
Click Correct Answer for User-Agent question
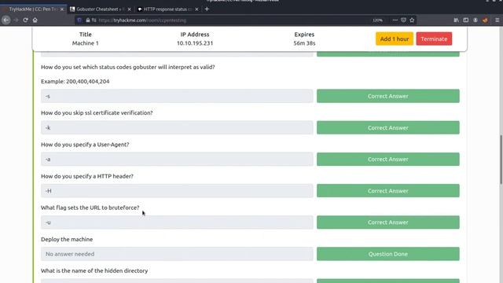click(x=387, y=159)
